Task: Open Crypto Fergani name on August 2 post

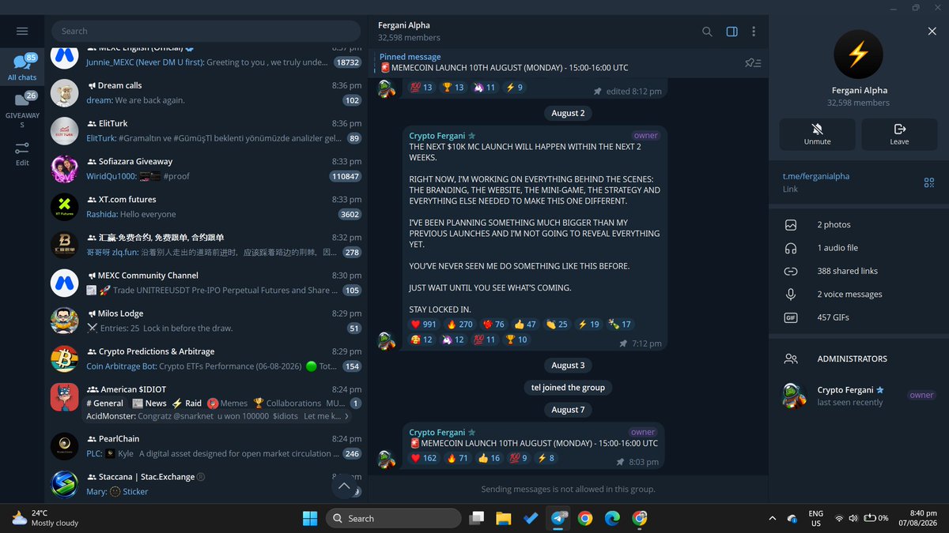Action: (437, 136)
